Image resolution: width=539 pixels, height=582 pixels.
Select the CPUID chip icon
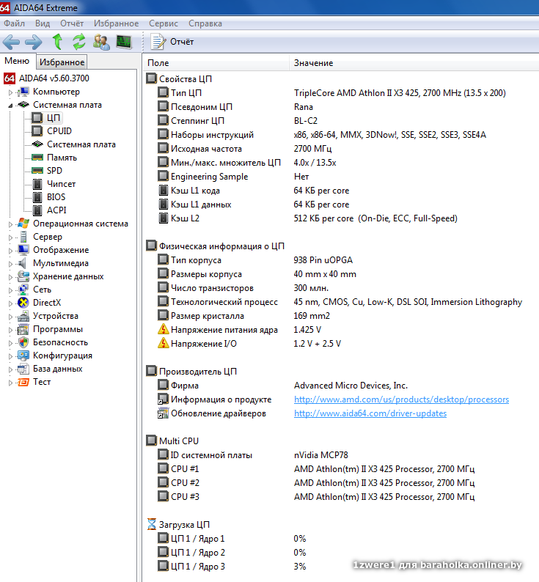pos(37,131)
